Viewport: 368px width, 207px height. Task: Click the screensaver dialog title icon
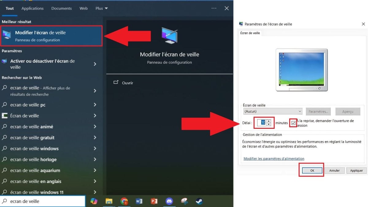pyautogui.click(x=241, y=24)
